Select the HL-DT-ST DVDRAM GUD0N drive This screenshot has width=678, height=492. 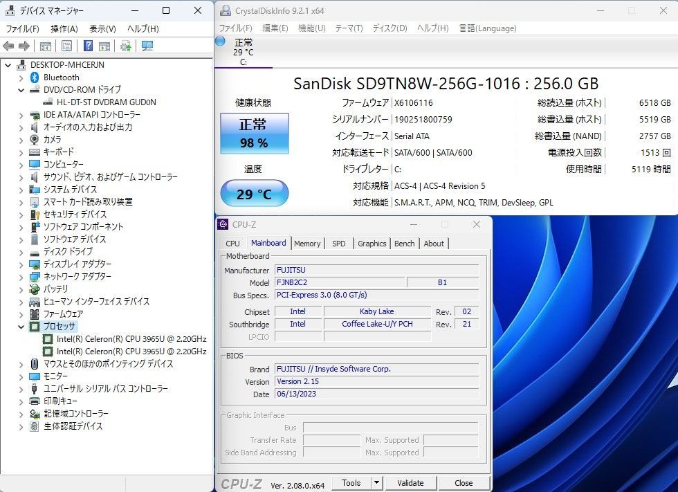pos(106,102)
